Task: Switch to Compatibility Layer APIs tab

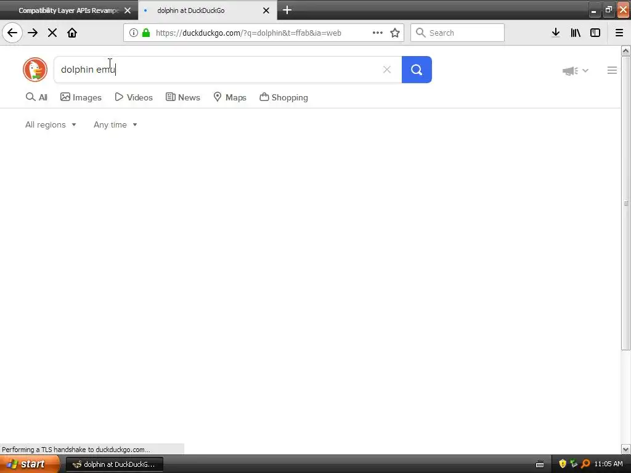Action: click(68, 10)
